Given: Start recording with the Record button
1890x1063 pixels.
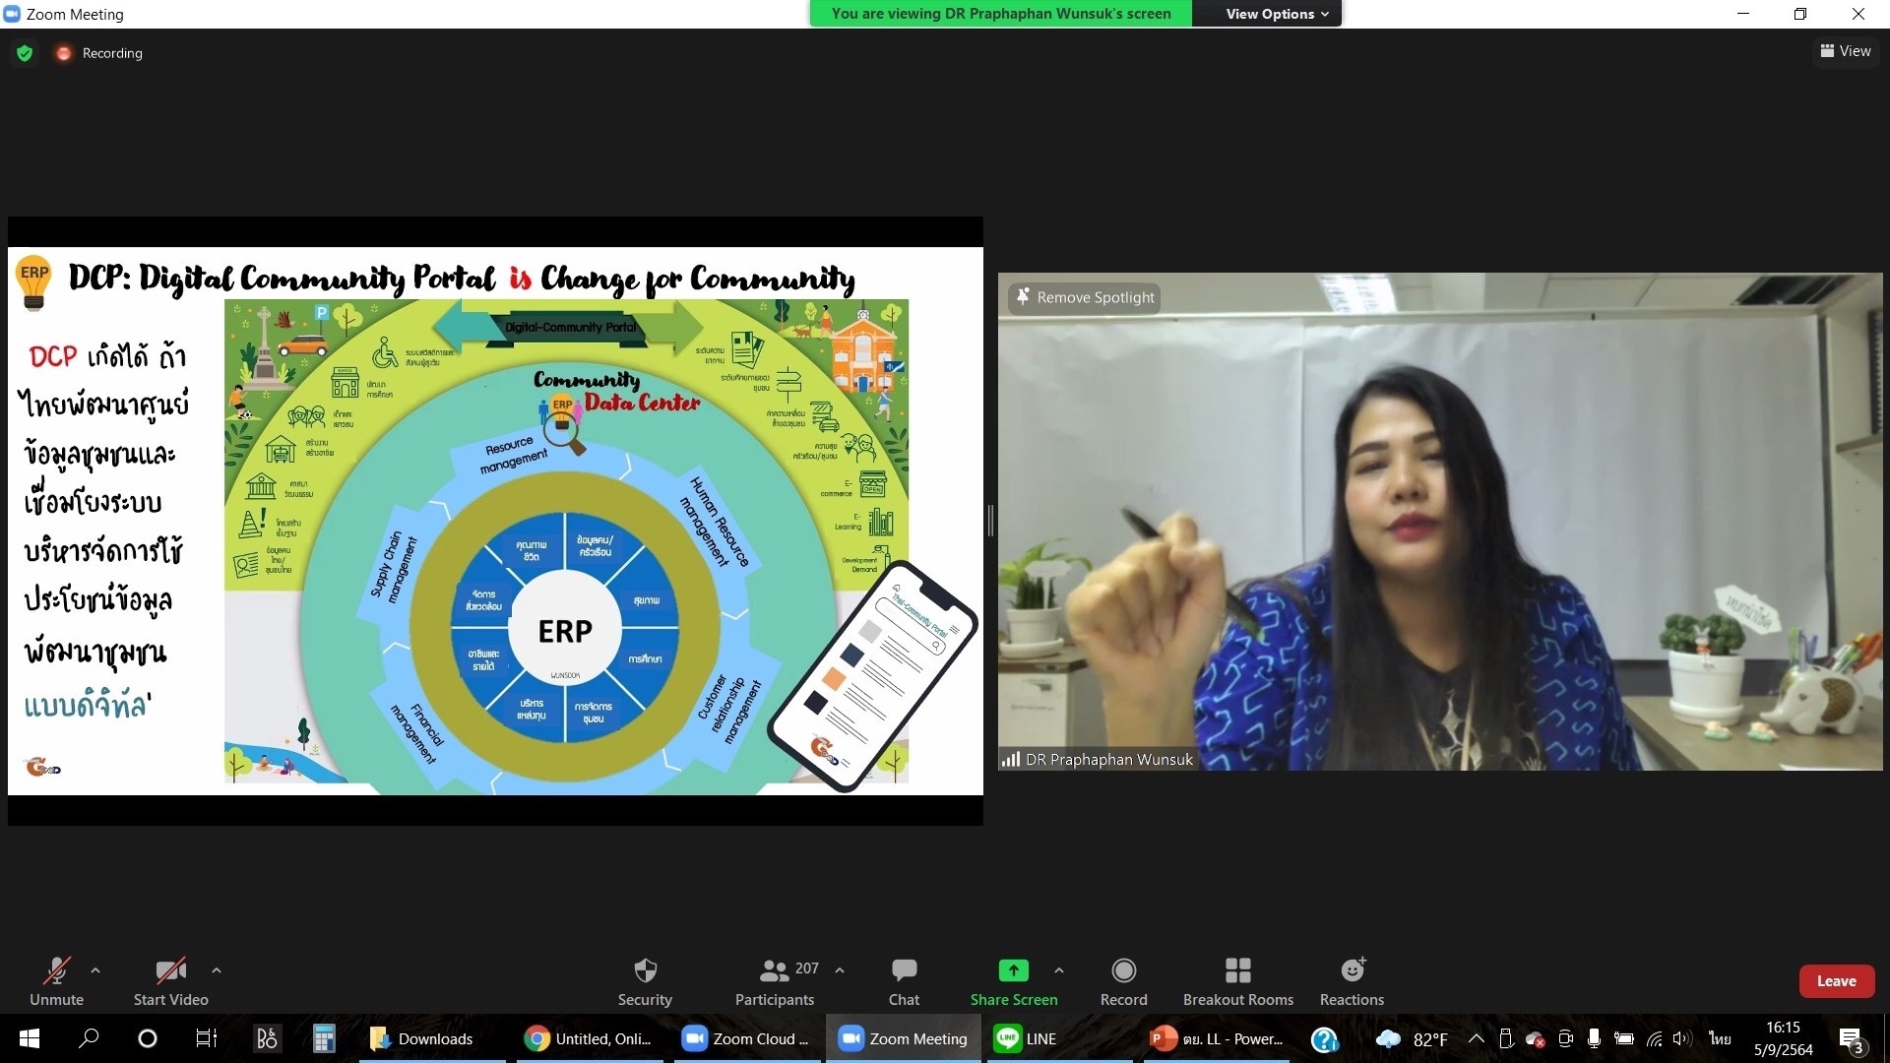Looking at the screenshot, I should pos(1123,980).
